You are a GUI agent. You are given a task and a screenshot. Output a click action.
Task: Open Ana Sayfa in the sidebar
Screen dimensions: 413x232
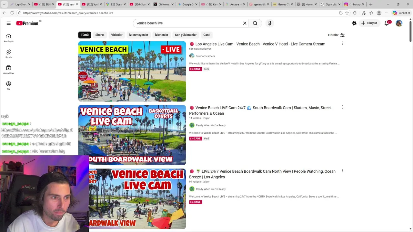tap(9, 38)
